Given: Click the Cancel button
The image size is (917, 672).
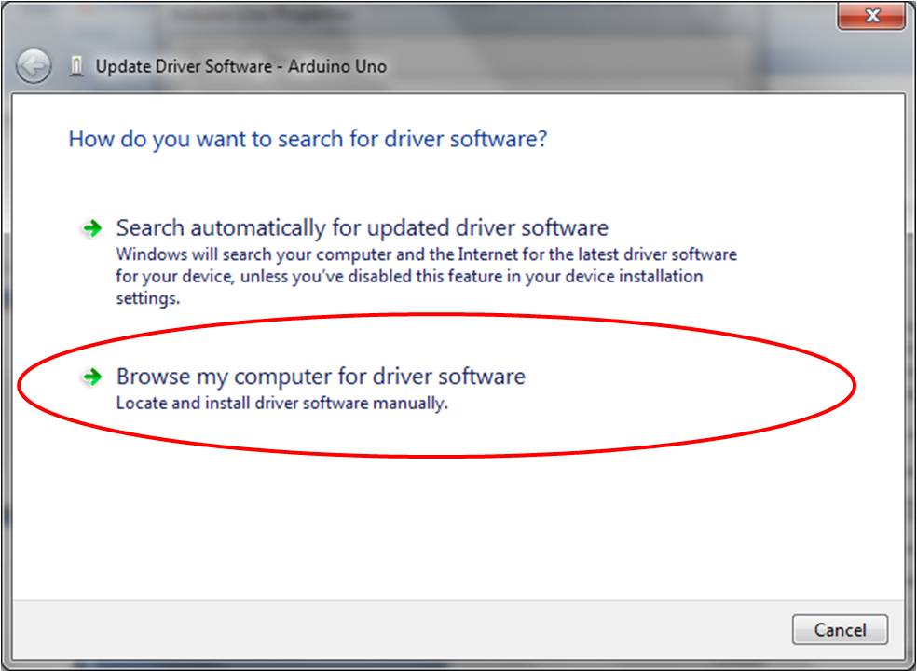Looking at the screenshot, I should (840, 630).
